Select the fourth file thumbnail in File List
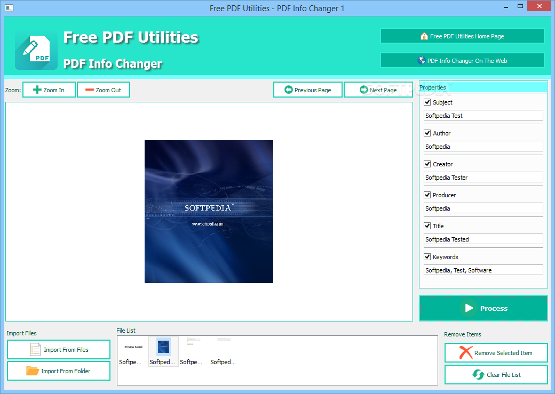Image resolution: width=555 pixels, height=394 pixels. 224,351
